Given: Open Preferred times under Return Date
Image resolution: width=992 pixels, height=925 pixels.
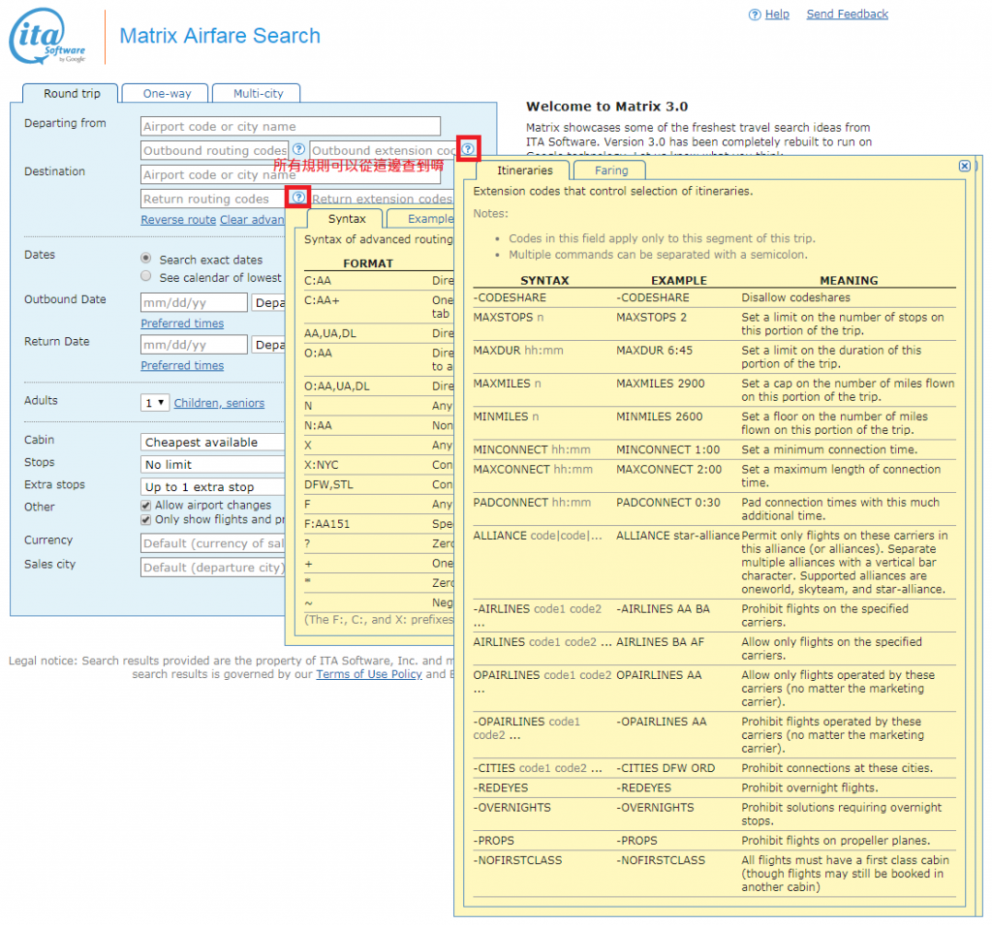Looking at the screenshot, I should tap(182, 366).
